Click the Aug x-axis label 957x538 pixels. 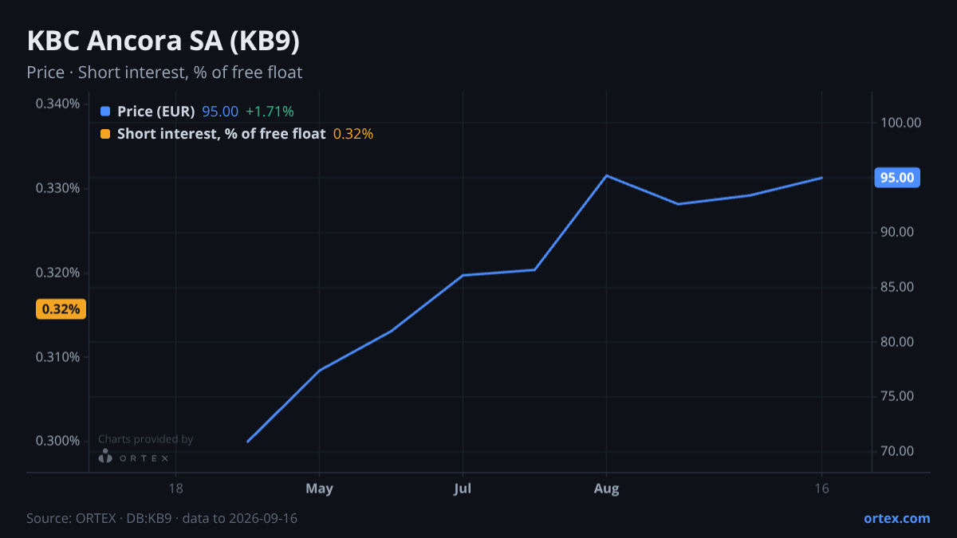click(607, 489)
